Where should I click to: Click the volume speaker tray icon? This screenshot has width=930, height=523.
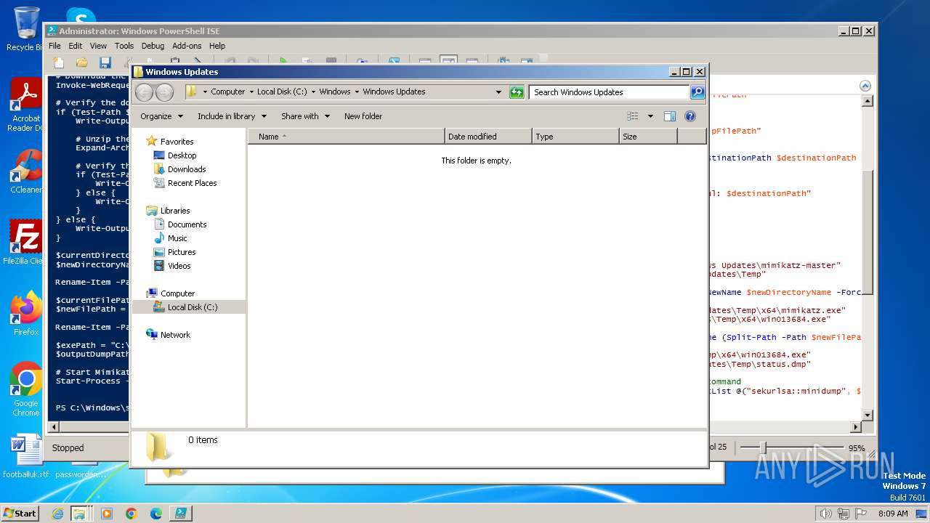point(825,514)
